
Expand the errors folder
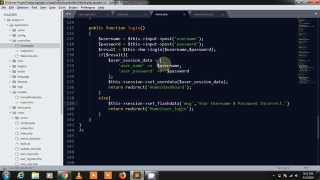(13, 118)
